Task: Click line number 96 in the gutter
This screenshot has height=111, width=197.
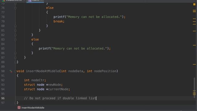Action: 3,98
